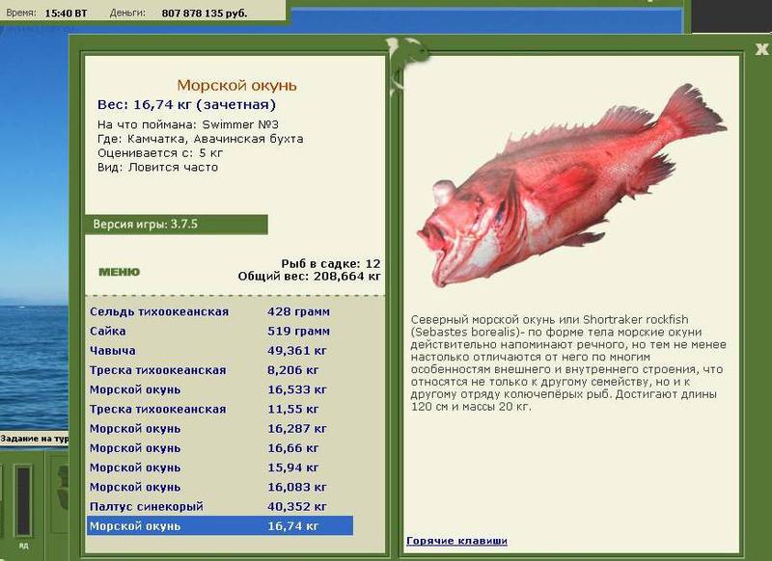Viewport: 772px width, 561px height.
Task: Select the Чавыча 49,361 кг row
Action: coord(220,351)
